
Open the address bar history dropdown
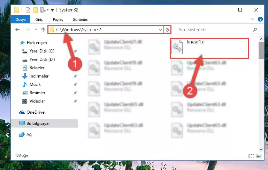(160, 30)
